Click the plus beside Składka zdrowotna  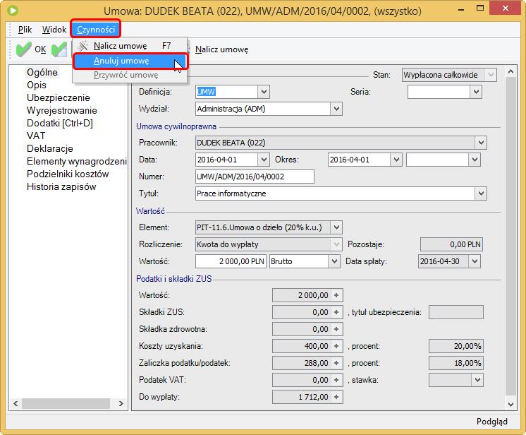coord(336,329)
